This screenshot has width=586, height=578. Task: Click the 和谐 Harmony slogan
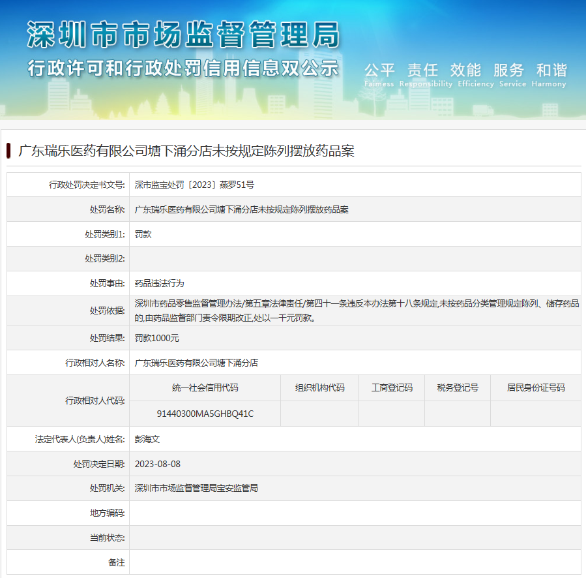[x=549, y=75]
